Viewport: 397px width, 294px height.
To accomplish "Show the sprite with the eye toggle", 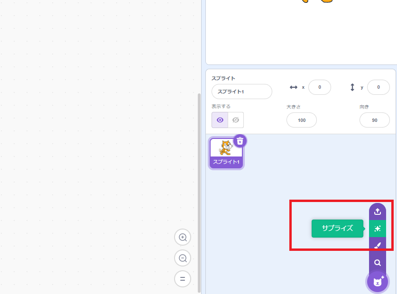I will pos(220,120).
